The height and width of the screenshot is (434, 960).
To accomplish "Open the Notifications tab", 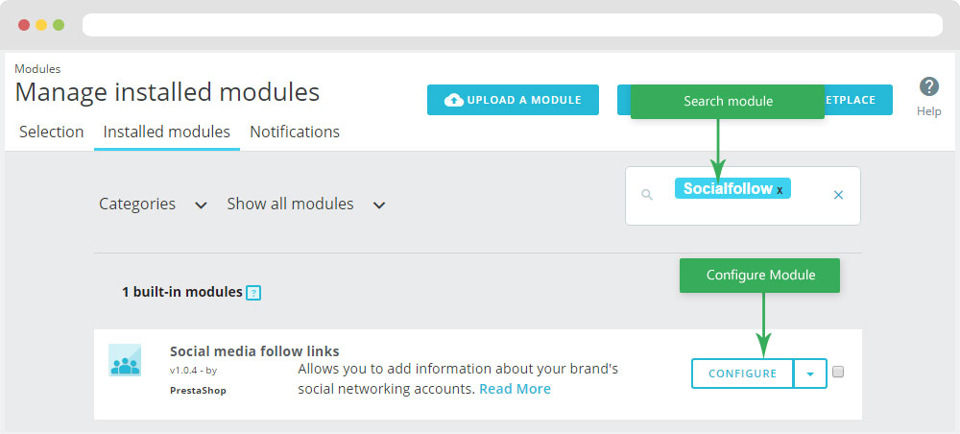I will [295, 133].
